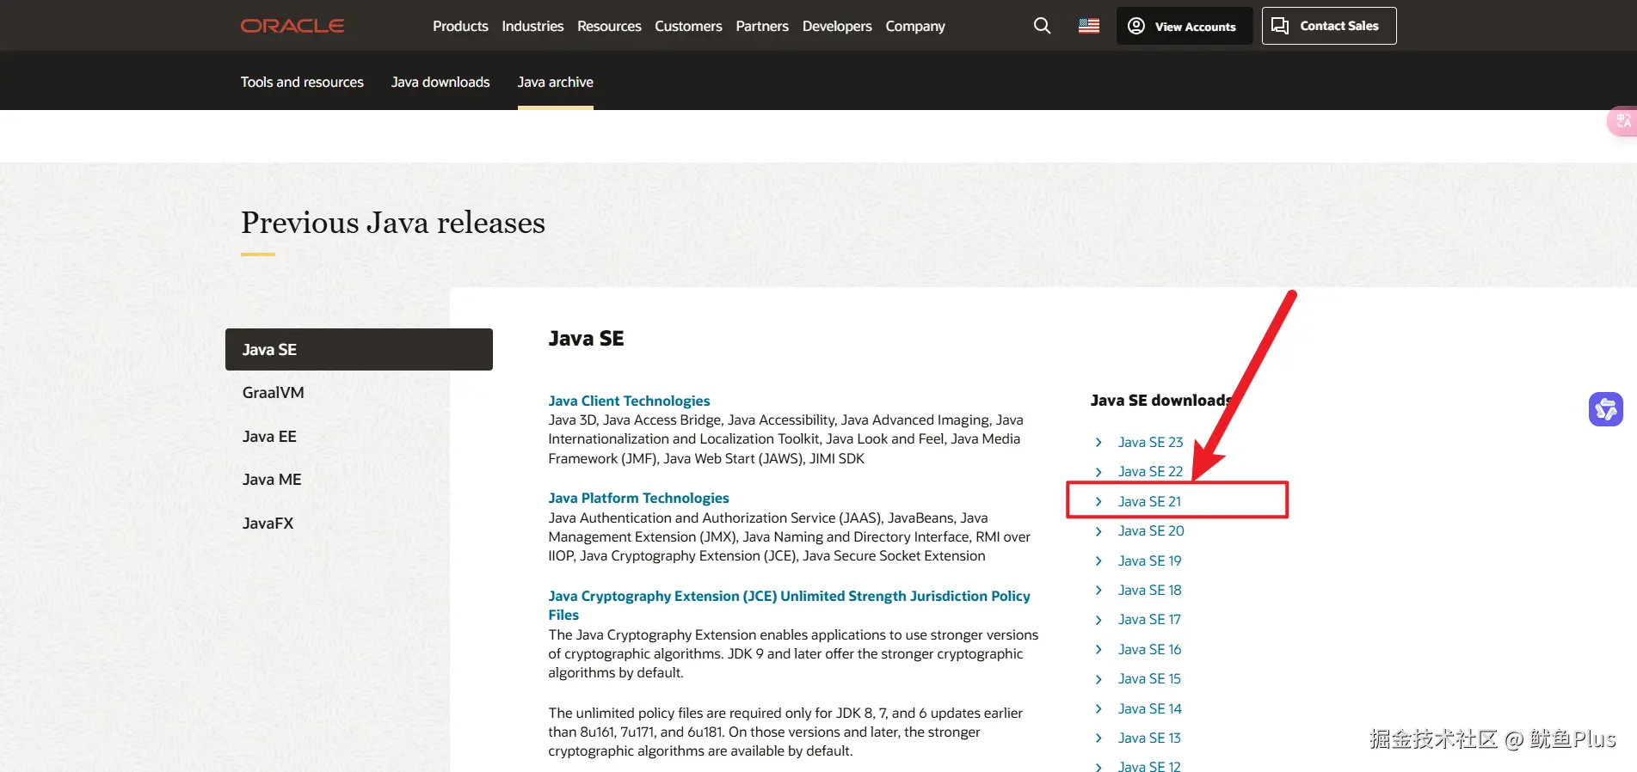Click the Contact Sales button
This screenshot has height=772, width=1637.
1329,26
